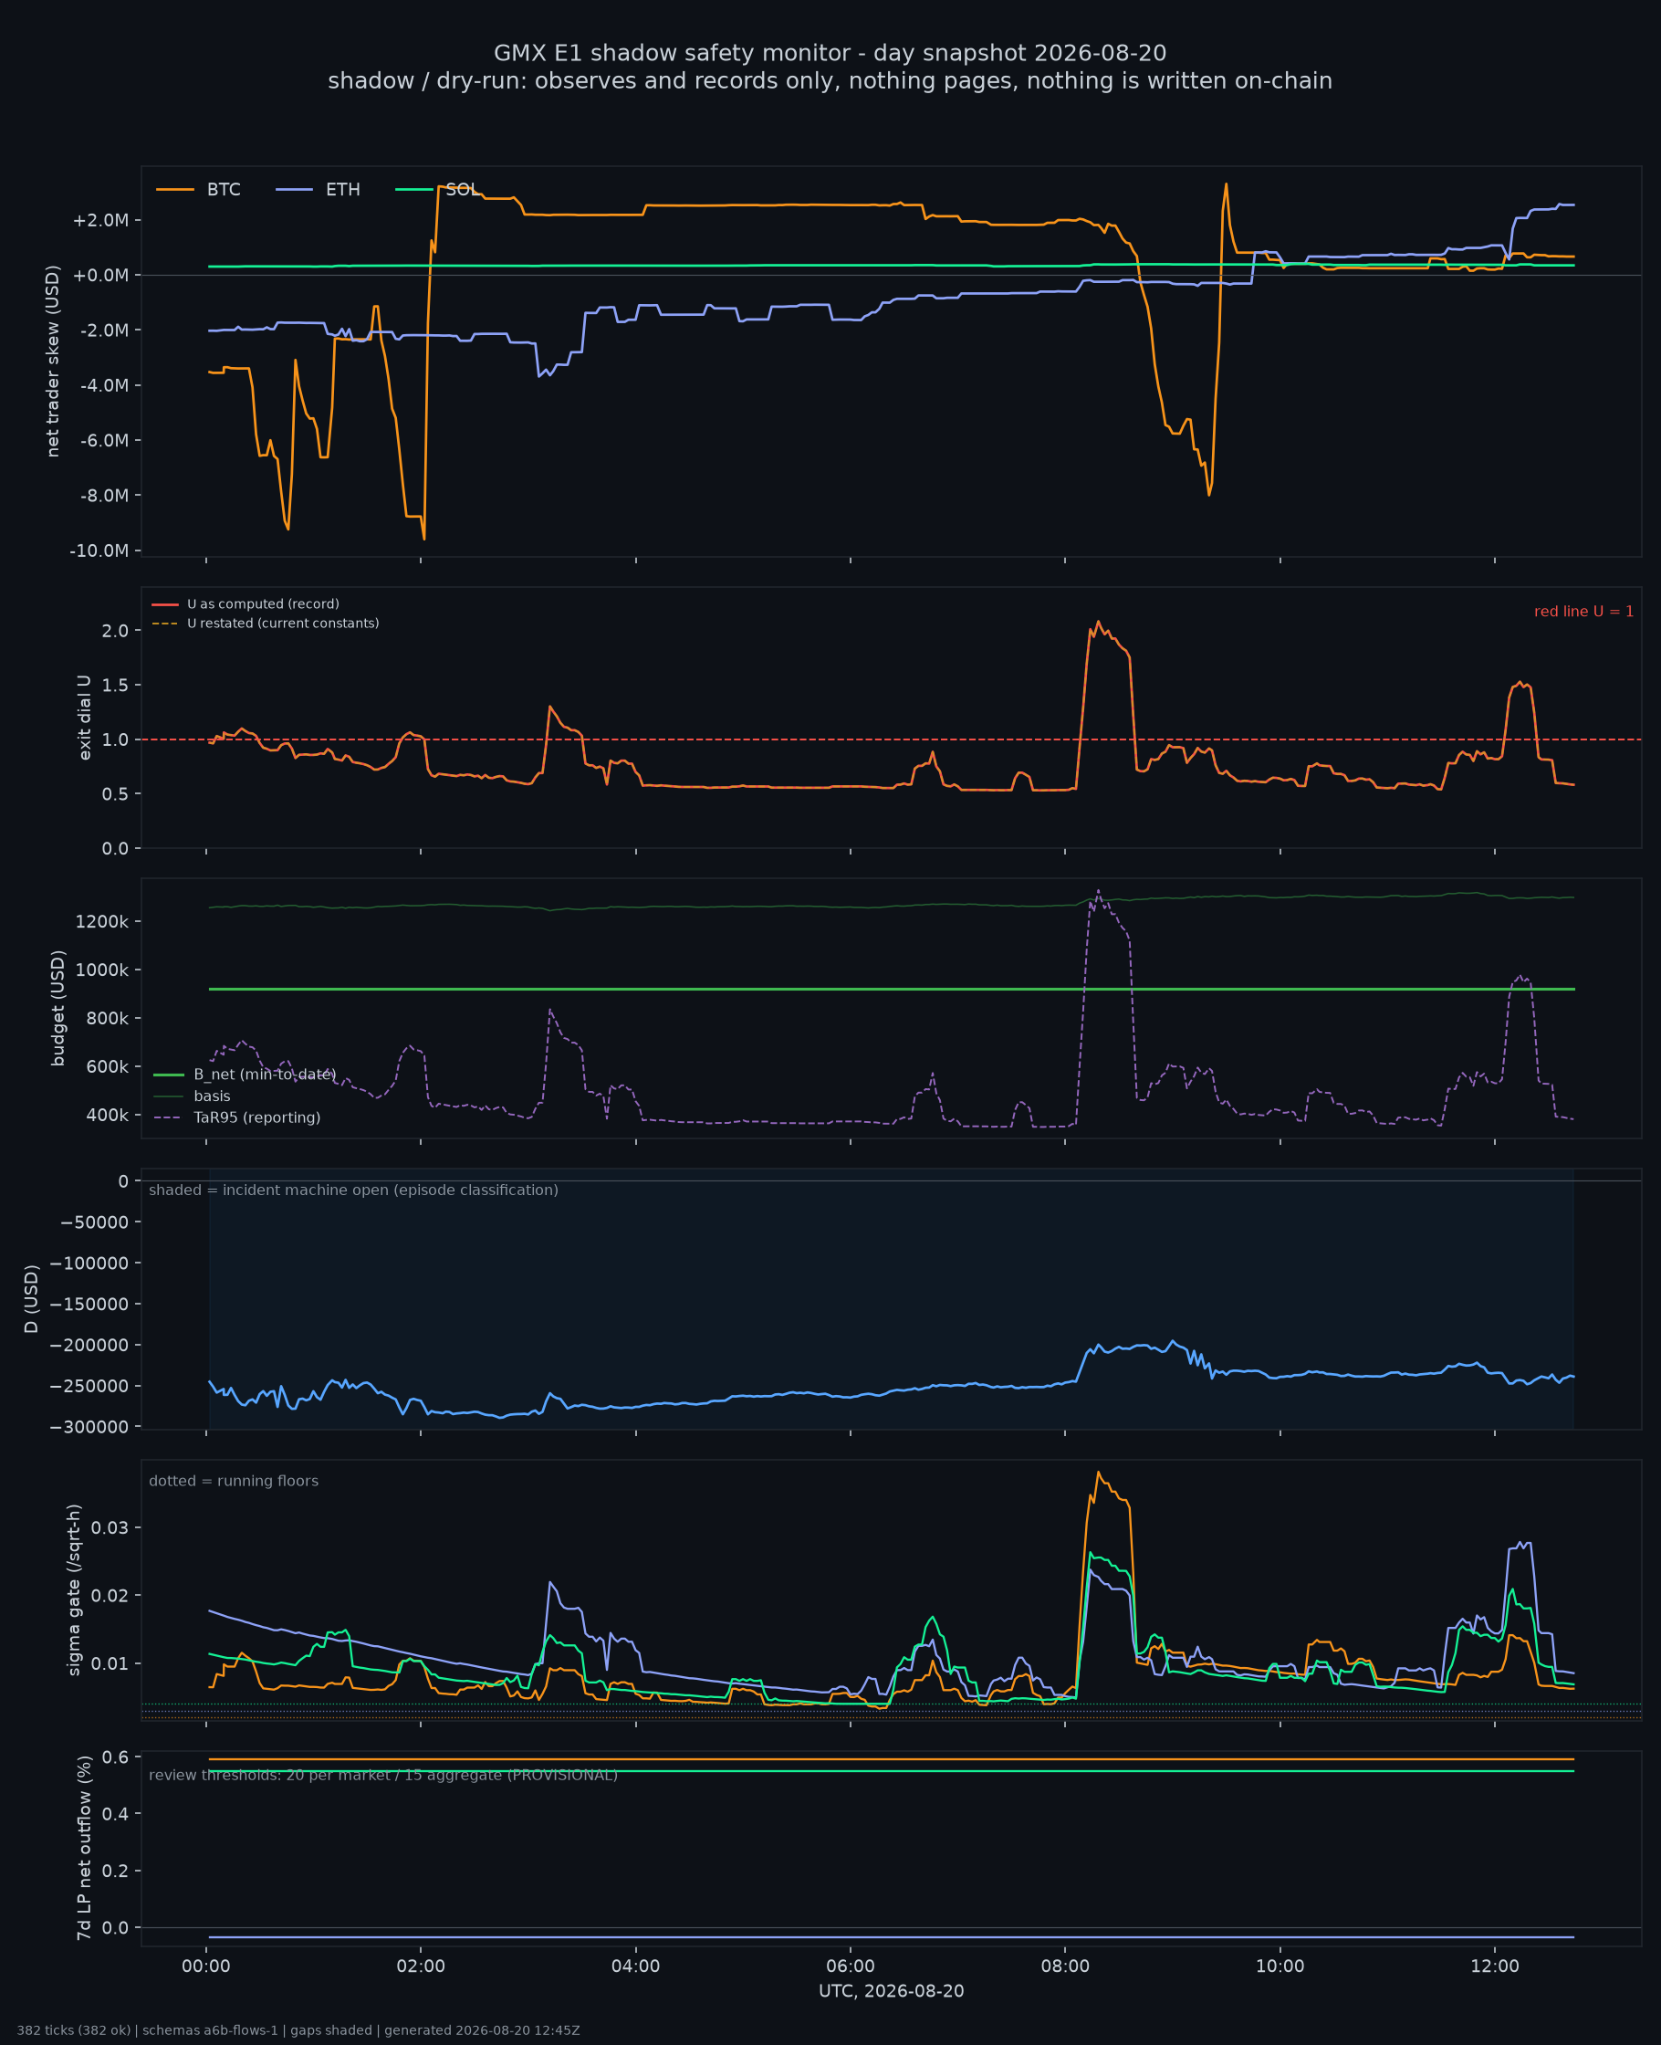Click the 'D (USD)' axis label

click(32, 1299)
